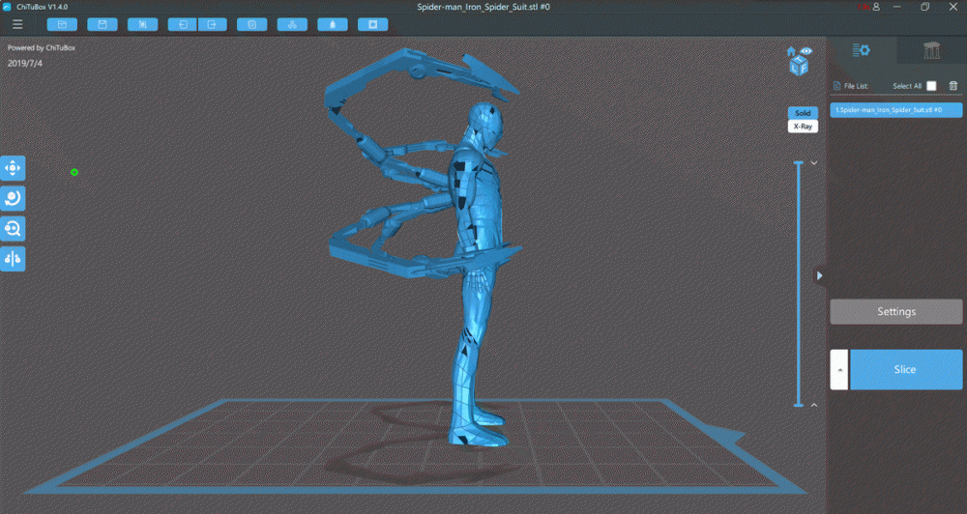Click the home view icon

pos(791,52)
